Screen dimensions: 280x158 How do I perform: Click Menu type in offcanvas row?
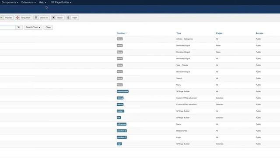[x=178, y=124]
